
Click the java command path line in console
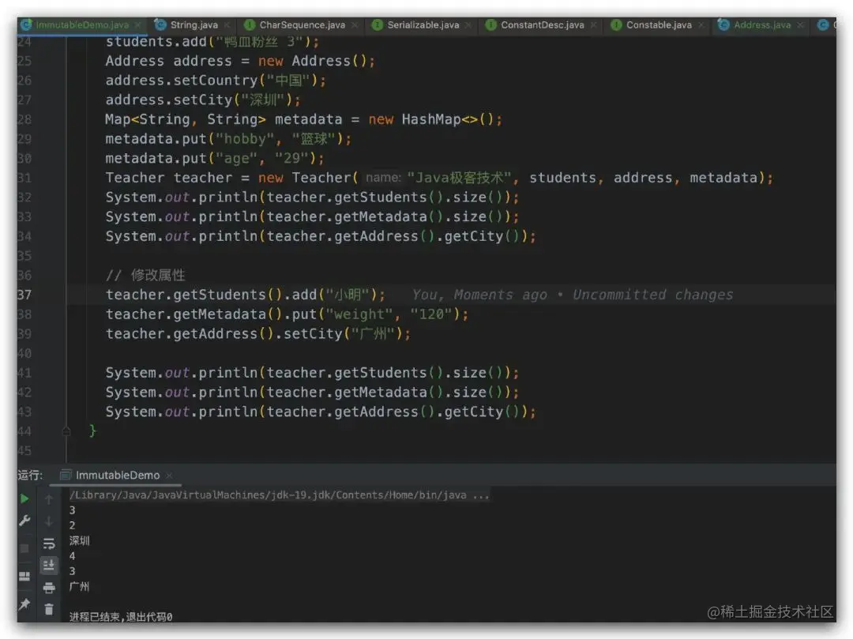point(279,495)
